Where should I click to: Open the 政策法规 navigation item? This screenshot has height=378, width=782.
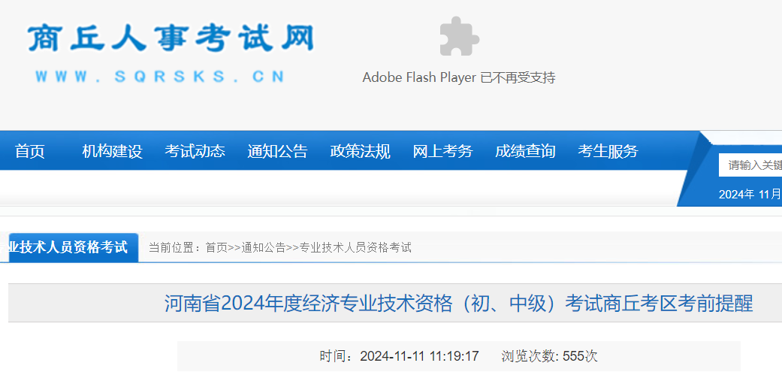(360, 151)
